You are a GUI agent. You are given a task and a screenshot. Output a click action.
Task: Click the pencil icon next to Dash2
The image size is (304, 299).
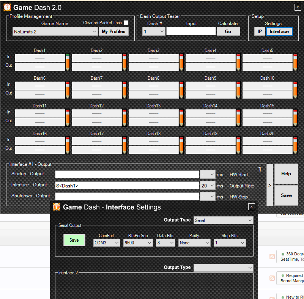click(124, 62)
